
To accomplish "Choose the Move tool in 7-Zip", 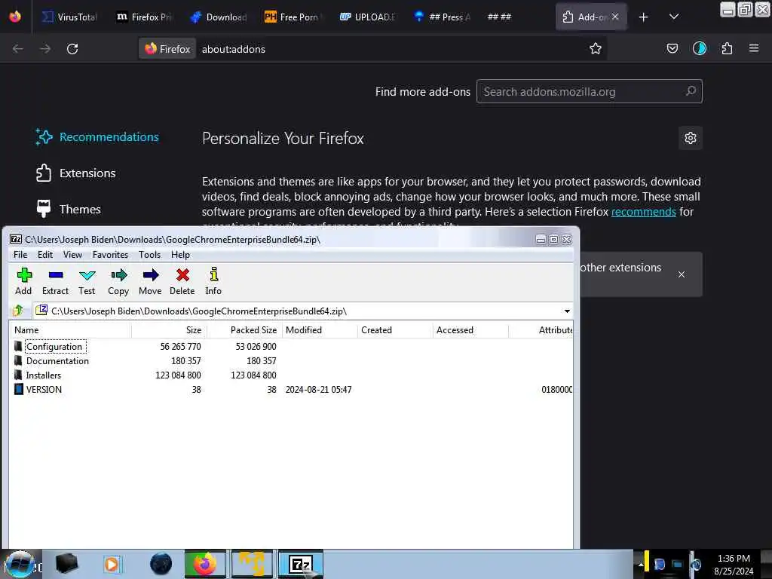I will pyautogui.click(x=150, y=281).
